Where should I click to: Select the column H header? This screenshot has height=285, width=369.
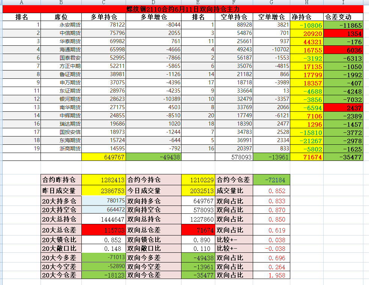pos(307,2)
